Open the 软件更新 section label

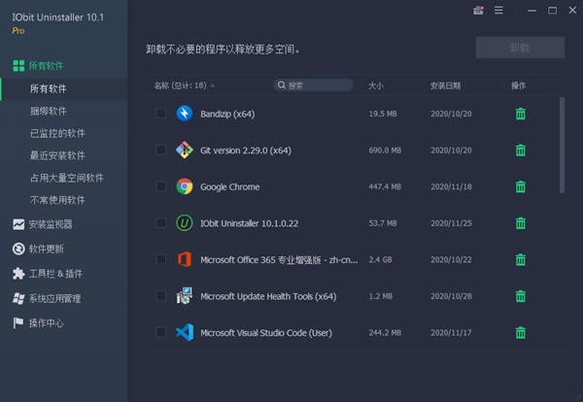click(46, 249)
